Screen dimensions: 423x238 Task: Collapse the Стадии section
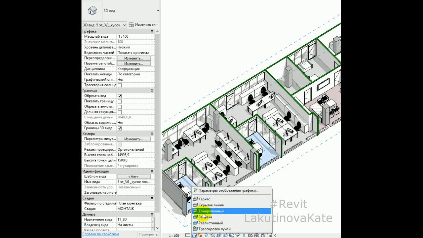point(152,198)
